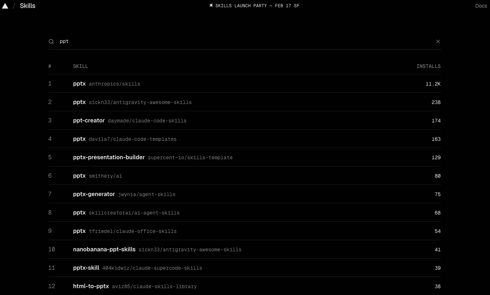The width and height of the screenshot is (490, 295).
Task: Select the ppt-creator skill row
Action: coord(245,121)
